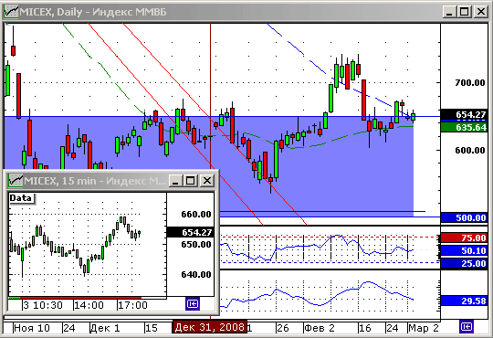Click the 25.00 oversold level label

point(464,263)
